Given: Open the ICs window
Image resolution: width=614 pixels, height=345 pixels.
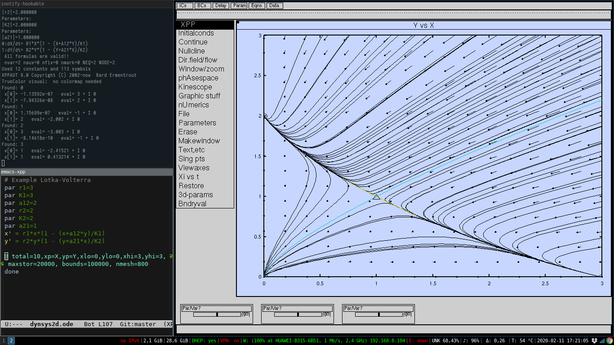Looking at the screenshot, I should [x=185, y=6].
